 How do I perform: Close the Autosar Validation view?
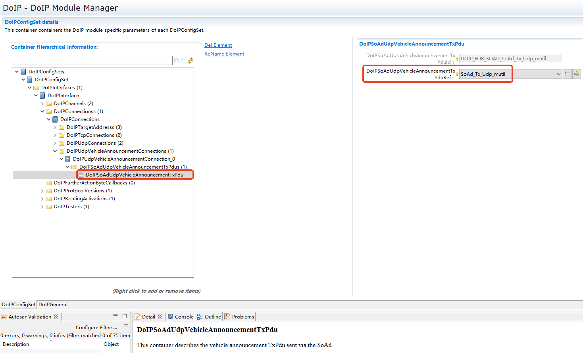[56, 317]
